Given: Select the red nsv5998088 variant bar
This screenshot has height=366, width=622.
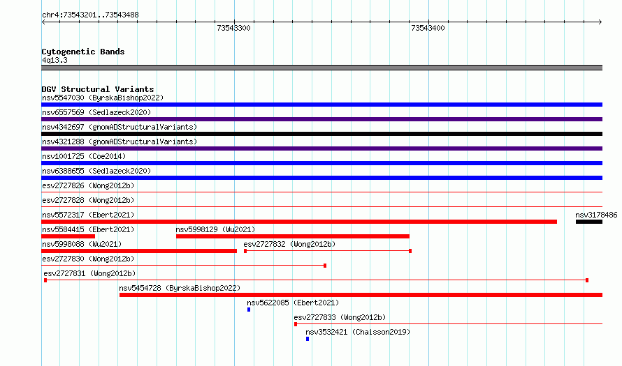Looking at the screenshot, I should (x=139, y=251).
